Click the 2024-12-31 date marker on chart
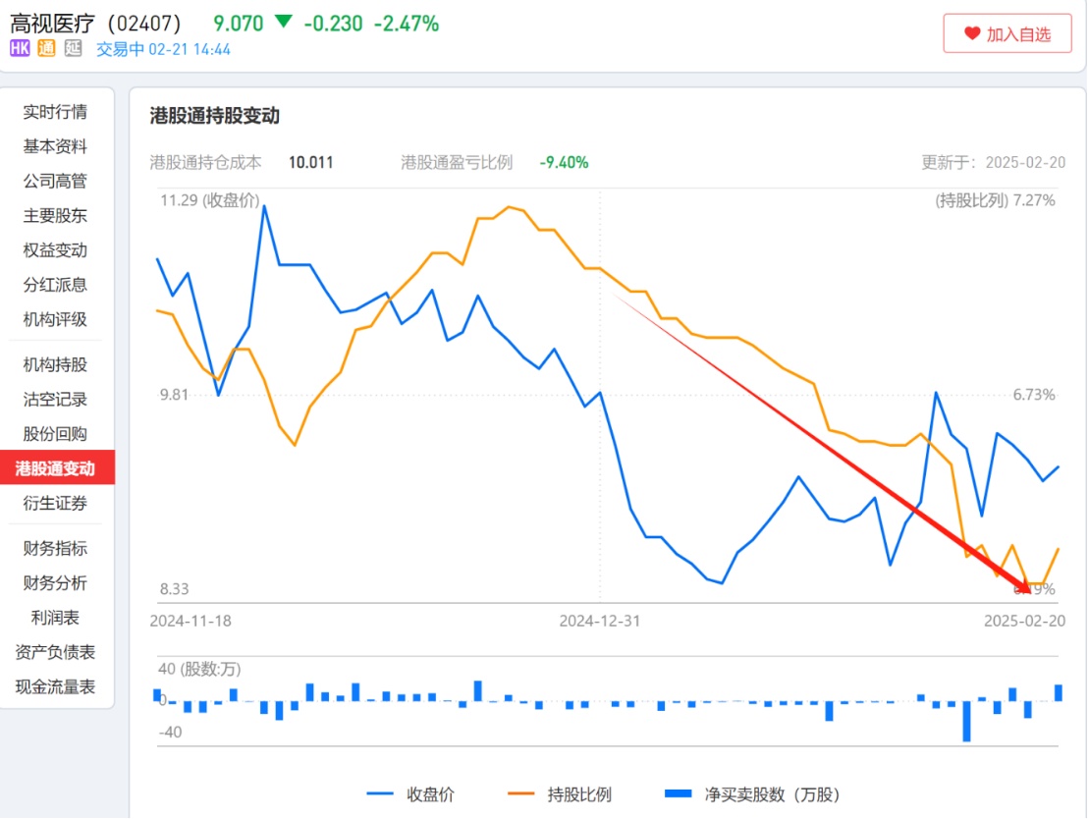1088x819 pixels. click(x=599, y=621)
